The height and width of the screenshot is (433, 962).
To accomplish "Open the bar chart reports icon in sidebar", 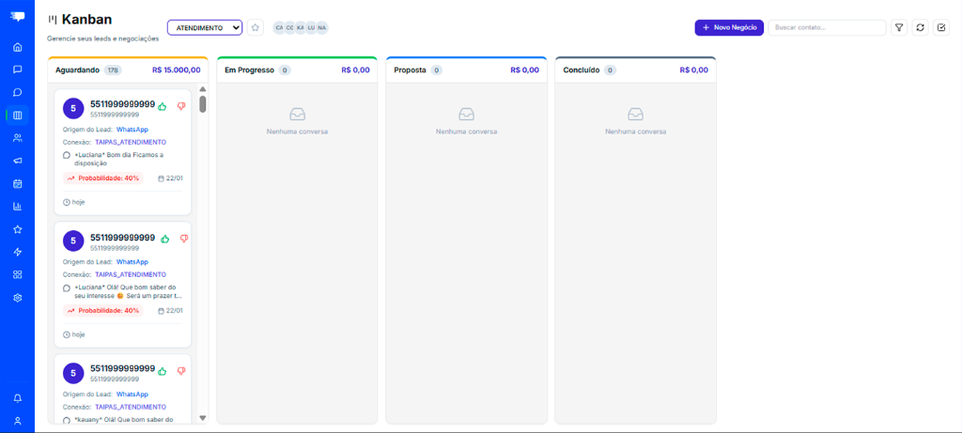I will pos(18,207).
